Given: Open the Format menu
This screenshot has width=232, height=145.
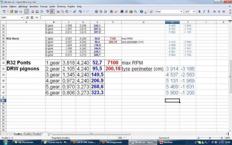Looking at the screenshot, I should click(x=44, y=6).
